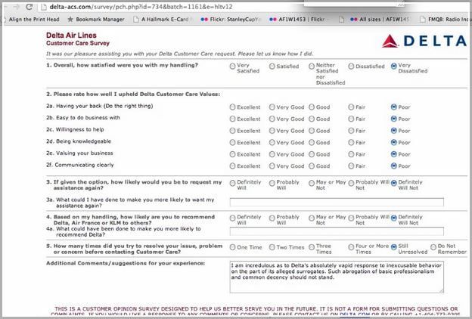Rate Being knowledgeable as Fair
Viewport: 472px width, 319px height.
351,142
